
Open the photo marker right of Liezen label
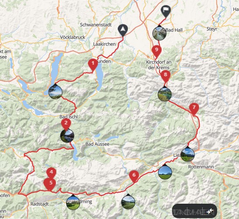(x=188, y=154)
